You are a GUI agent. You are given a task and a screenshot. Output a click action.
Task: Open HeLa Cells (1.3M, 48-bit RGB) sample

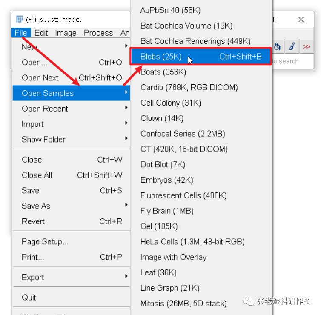[x=201, y=242]
